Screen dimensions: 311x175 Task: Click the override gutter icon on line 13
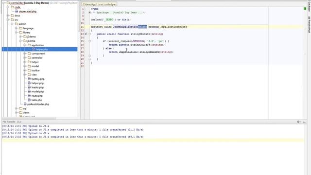86,34
